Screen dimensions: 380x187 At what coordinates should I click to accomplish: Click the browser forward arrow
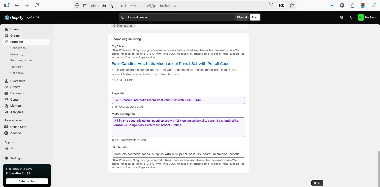(27, 5)
